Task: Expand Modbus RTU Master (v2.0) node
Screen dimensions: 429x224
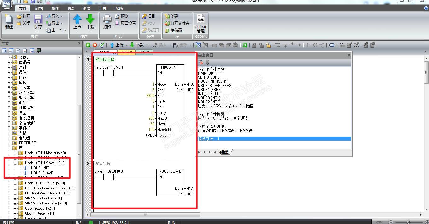Action: click(x=15, y=153)
